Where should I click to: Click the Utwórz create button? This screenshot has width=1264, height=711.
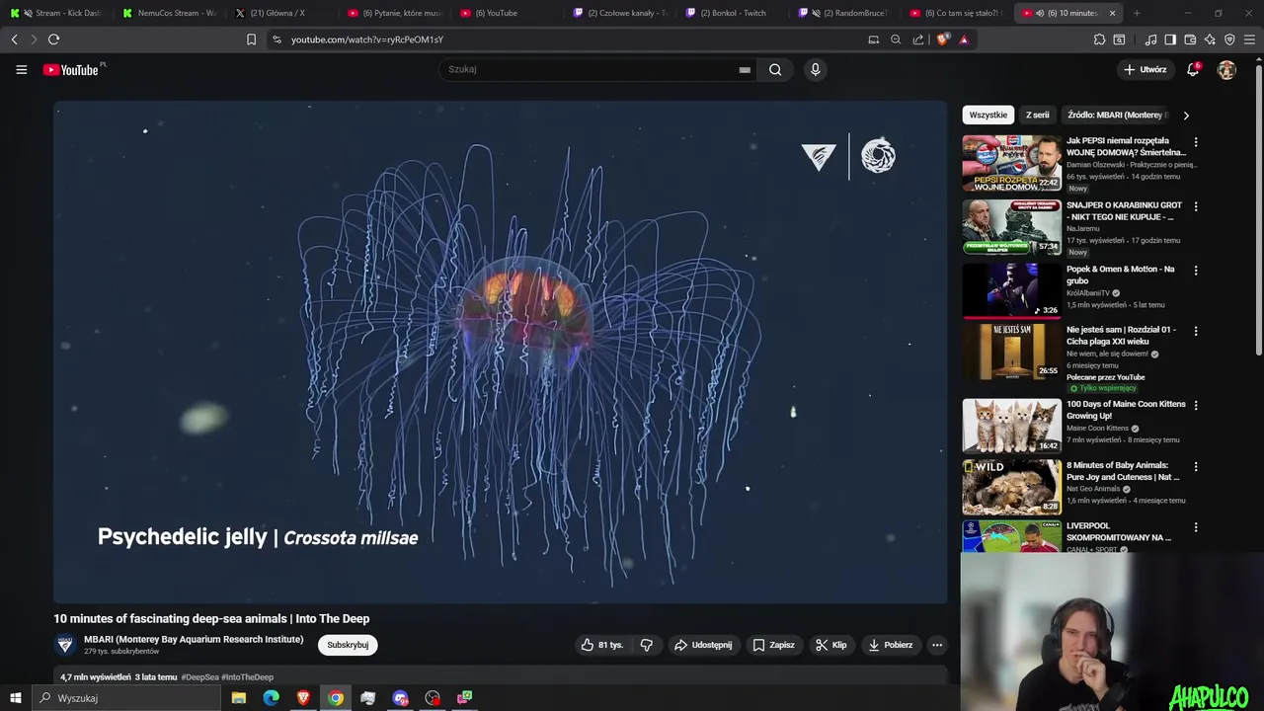point(1145,69)
